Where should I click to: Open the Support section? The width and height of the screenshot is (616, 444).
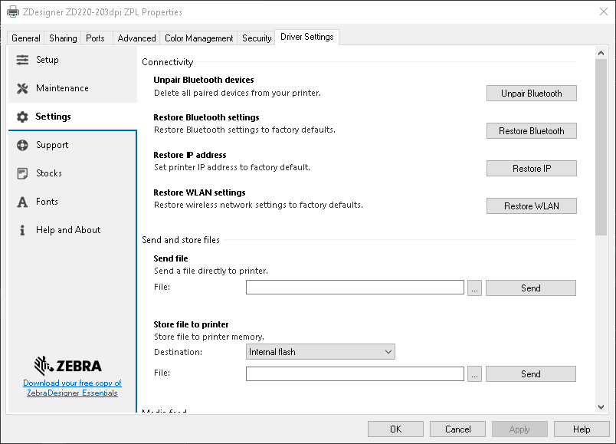pos(52,144)
